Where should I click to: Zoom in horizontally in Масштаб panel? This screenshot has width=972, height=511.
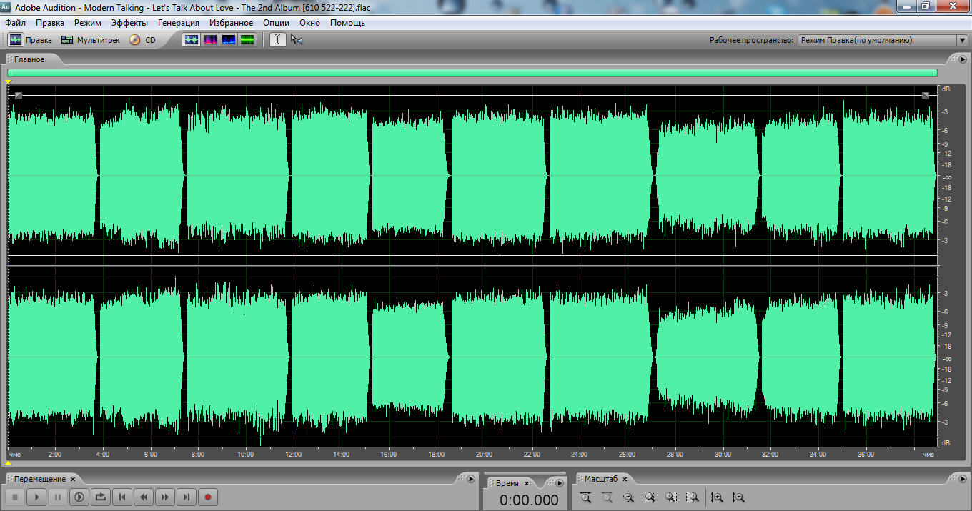(586, 497)
